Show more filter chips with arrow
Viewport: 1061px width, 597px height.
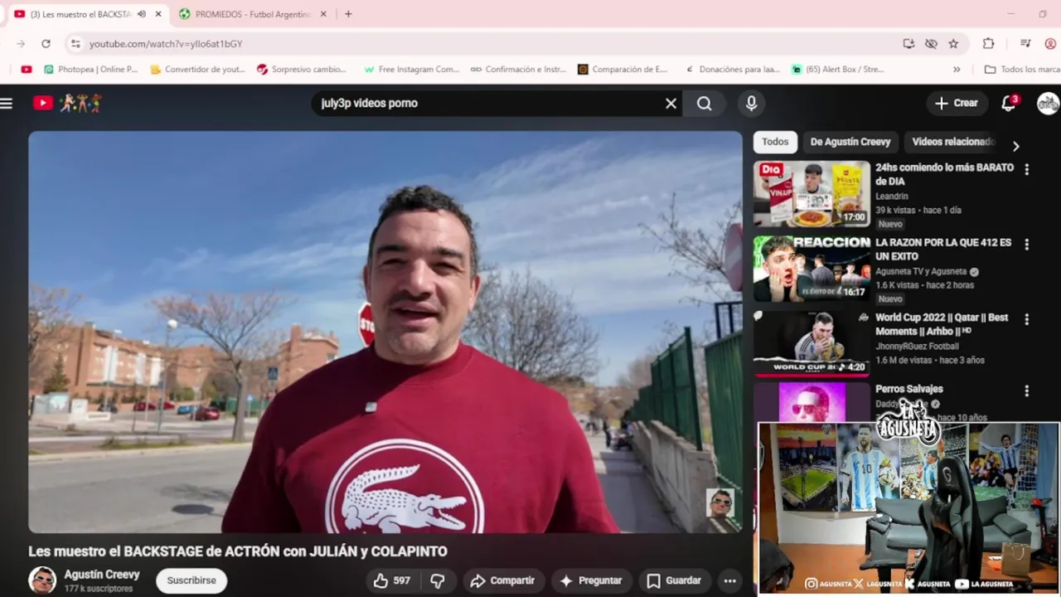coord(1015,146)
